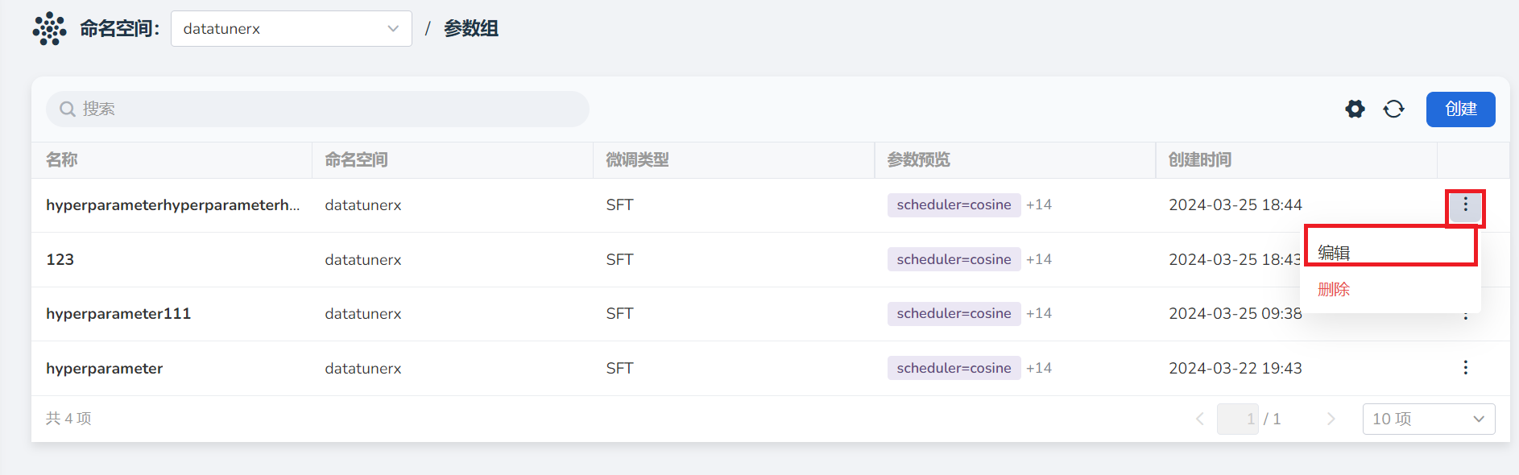This screenshot has height=475, width=1519.
Task: Open the 123 parameter group
Action: click(60, 259)
